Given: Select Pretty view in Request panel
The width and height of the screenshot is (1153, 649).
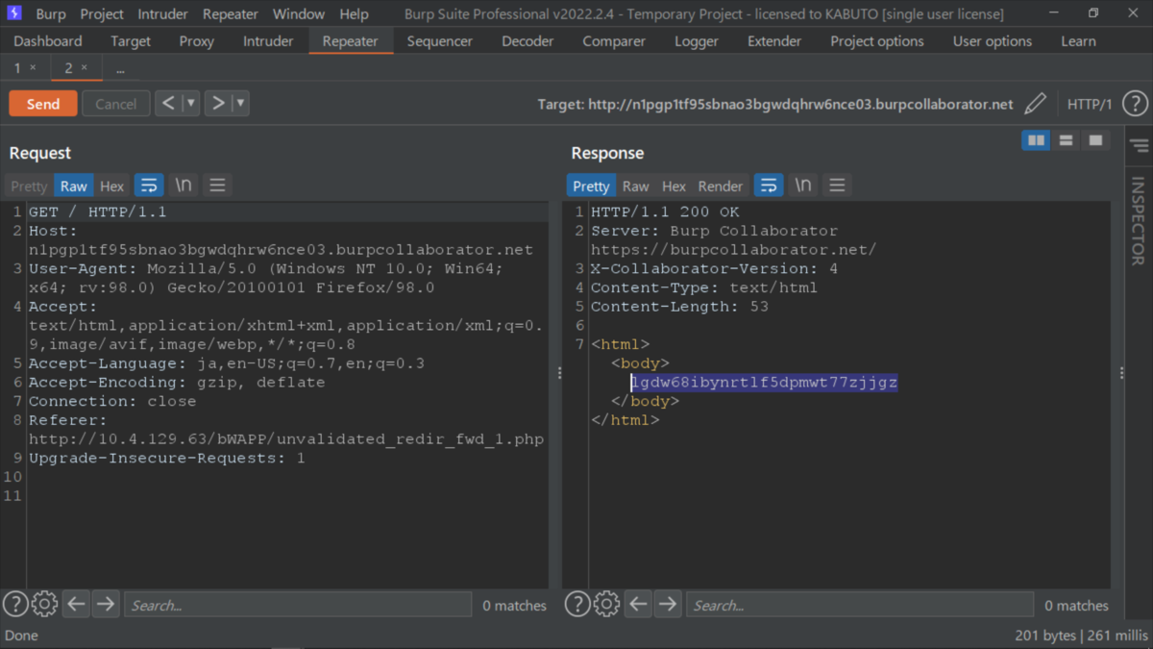Looking at the screenshot, I should tap(29, 187).
